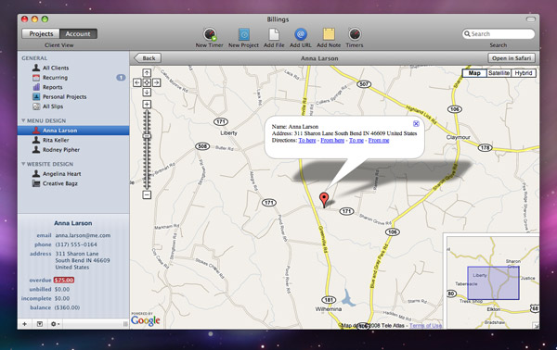Zoom in with the map plus button

click(x=147, y=104)
